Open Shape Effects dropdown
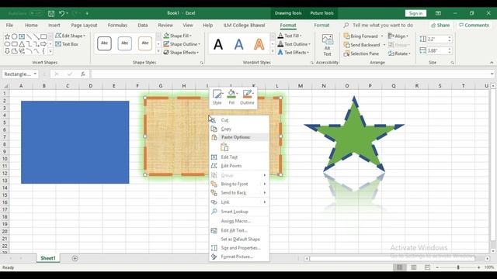This screenshot has height=279, width=497. click(181, 53)
